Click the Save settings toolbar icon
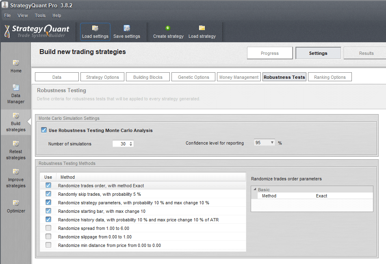Viewport: 386px width, 264px height. (127, 28)
